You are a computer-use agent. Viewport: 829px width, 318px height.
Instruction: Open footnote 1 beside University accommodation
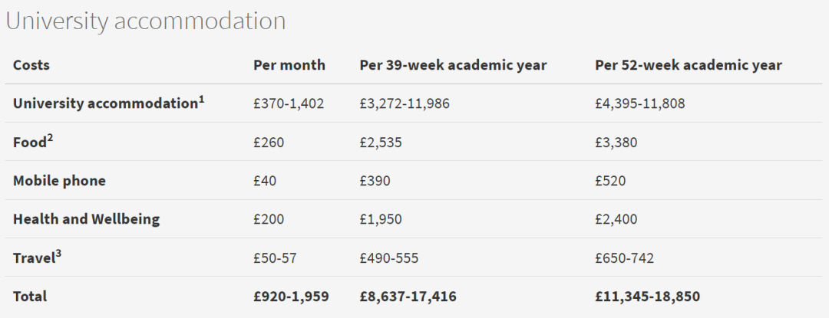point(201,100)
